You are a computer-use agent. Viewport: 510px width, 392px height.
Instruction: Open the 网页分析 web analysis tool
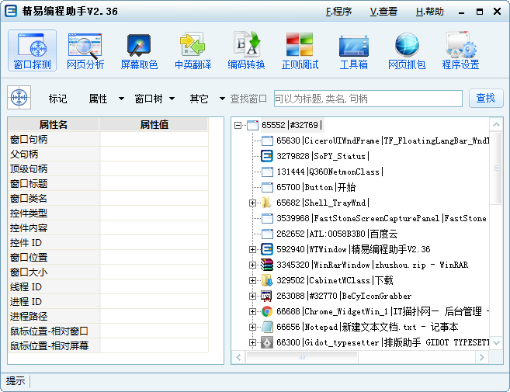(85, 50)
